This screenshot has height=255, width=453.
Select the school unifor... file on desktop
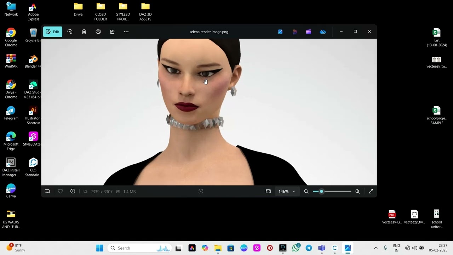(x=437, y=219)
